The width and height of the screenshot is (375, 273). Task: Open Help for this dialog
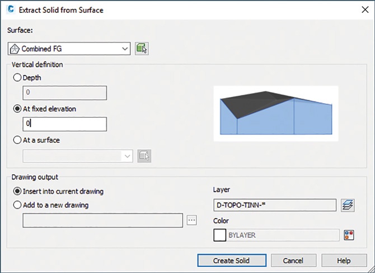344,261
